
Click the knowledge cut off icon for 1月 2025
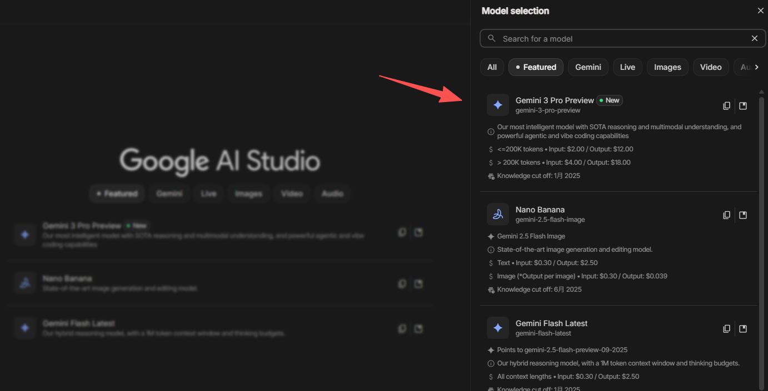pyautogui.click(x=491, y=176)
